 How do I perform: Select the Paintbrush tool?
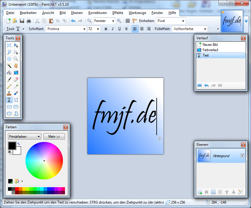tap(9, 79)
